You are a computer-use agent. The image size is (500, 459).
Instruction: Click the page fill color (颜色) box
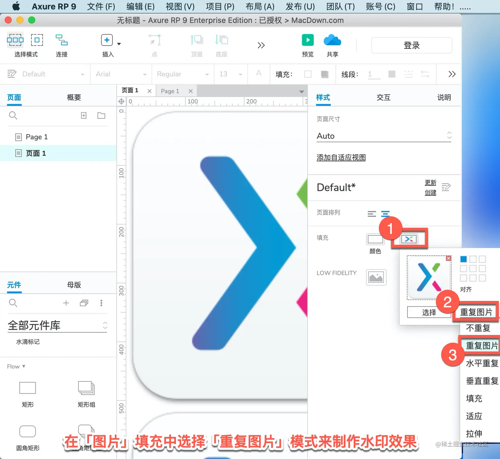click(375, 239)
